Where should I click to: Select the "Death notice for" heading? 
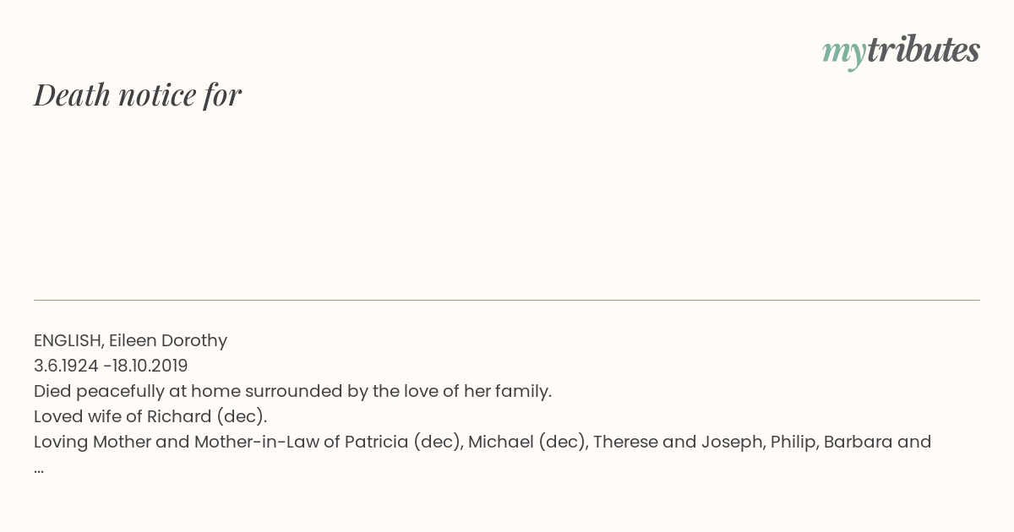(x=138, y=95)
